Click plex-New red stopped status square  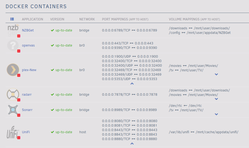tap(19, 75)
